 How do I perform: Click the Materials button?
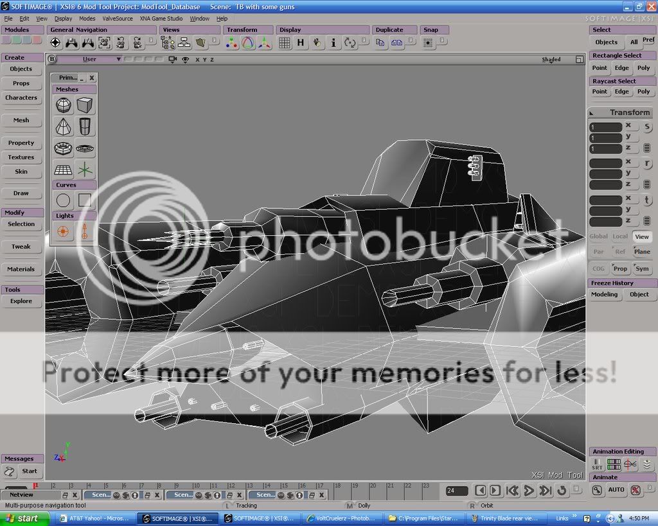21,269
